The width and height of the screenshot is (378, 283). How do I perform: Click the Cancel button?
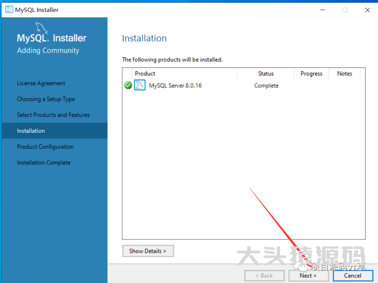tap(353, 276)
